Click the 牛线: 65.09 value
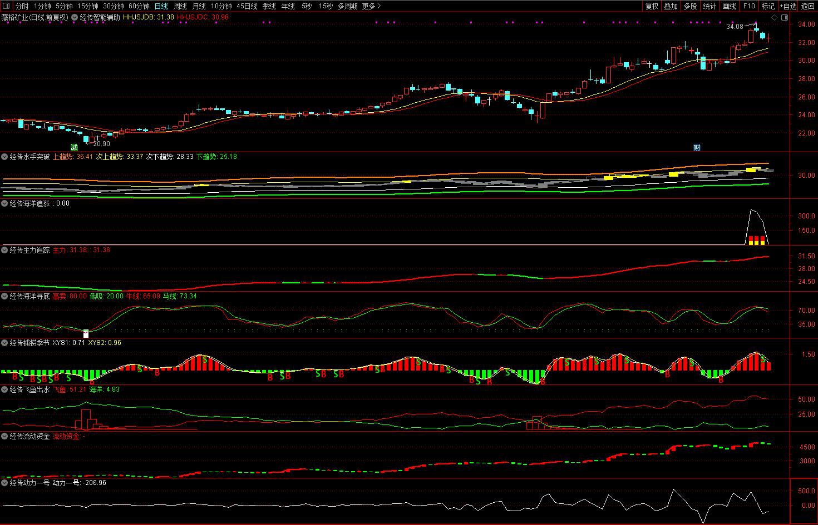Screen dimensions: 818x525 [144, 296]
